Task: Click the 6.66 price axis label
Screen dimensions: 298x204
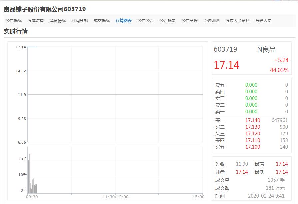Action: [x=22, y=142]
